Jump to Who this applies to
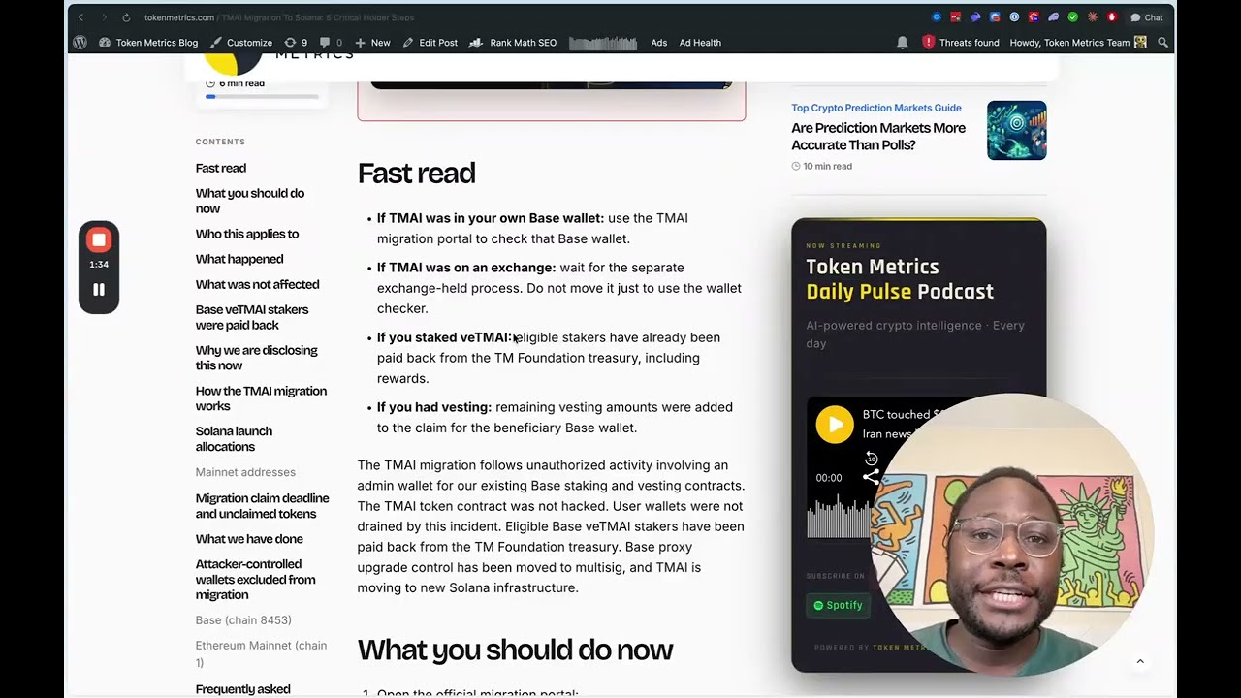The height and width of the screenshot is (698, 1241). [x=247, y=234]
